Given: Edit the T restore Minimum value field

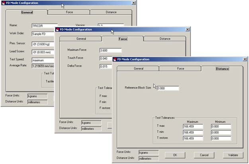Looking at the screenshot, I should pyautogui.click(x=221, y=138).
